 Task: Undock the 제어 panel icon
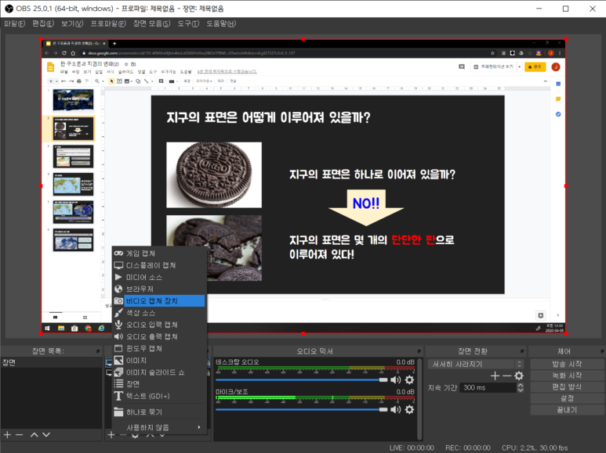point(602,351)
